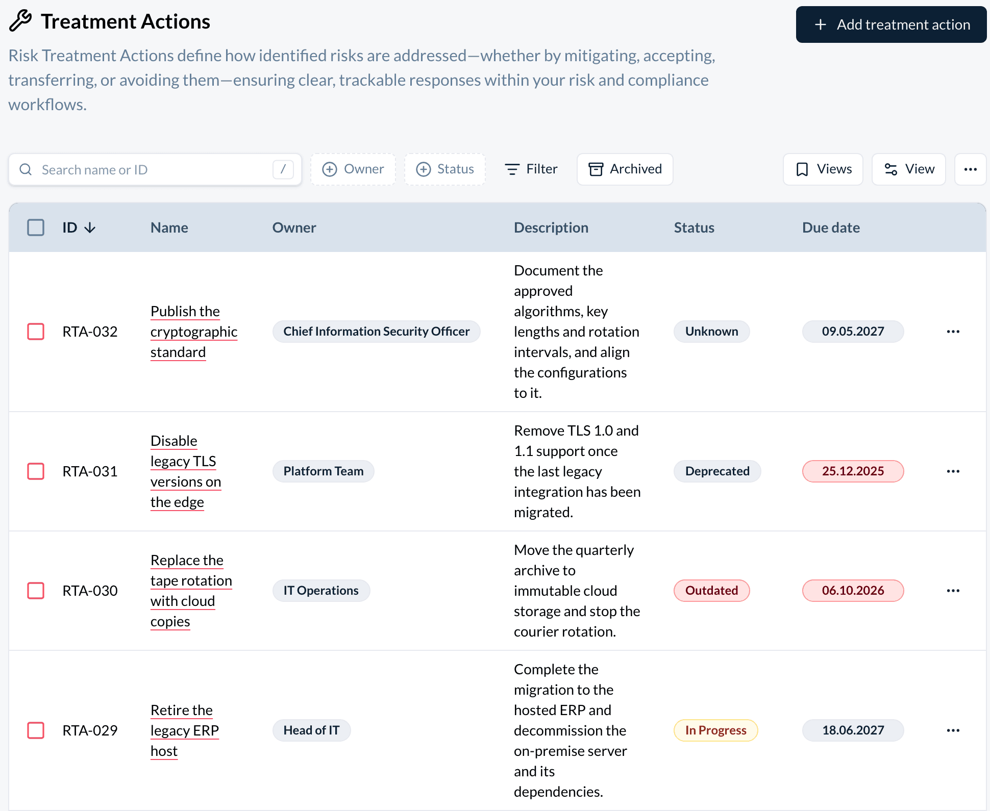Image resolution: width=990 pixels, height=811 pixels.
Task: Click the Head of IT owner tag
Action: [311, 730]
